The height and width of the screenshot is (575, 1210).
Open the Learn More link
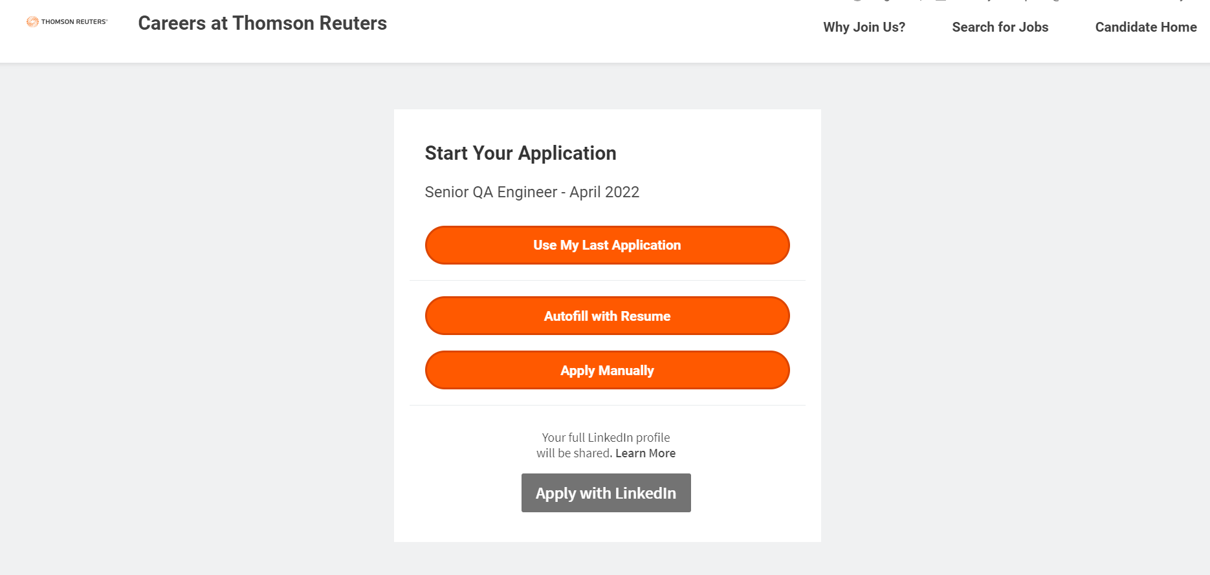click(645, 453)
